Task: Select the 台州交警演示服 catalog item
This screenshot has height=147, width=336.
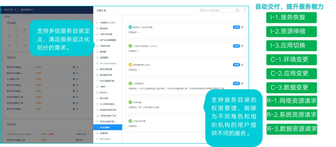Action: point(108,81)
